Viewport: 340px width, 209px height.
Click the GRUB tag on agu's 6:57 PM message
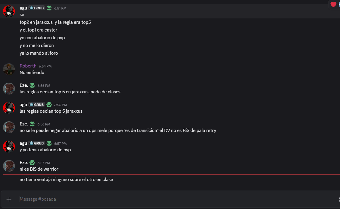(37, 143)
